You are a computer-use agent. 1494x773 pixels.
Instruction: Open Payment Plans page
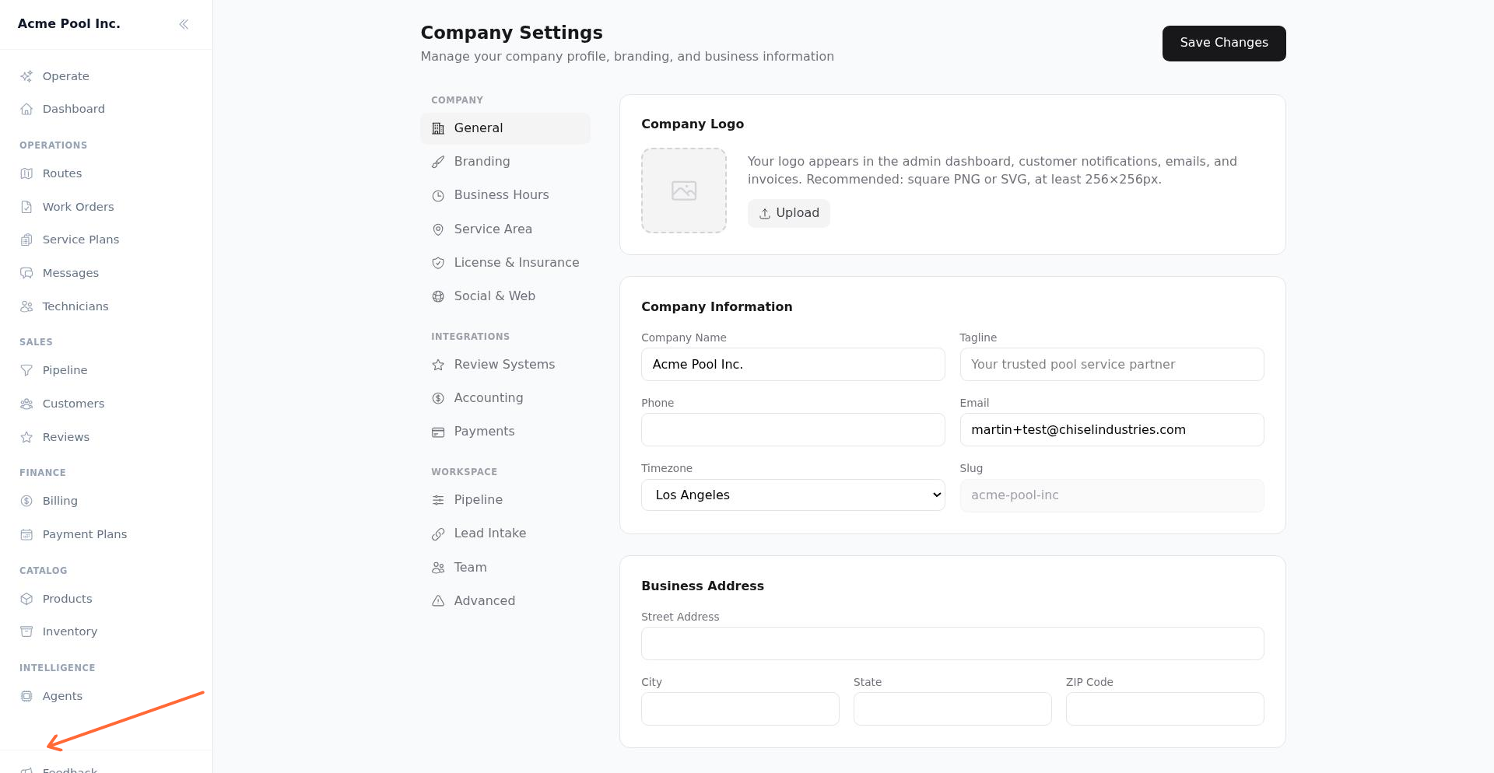(x=106, y=534)
